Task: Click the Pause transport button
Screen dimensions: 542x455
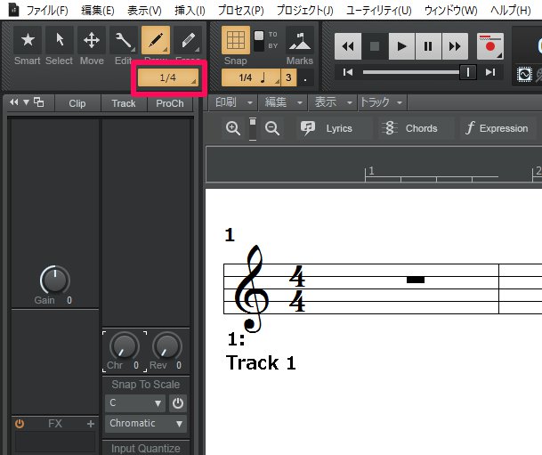Action: [428, 46]
